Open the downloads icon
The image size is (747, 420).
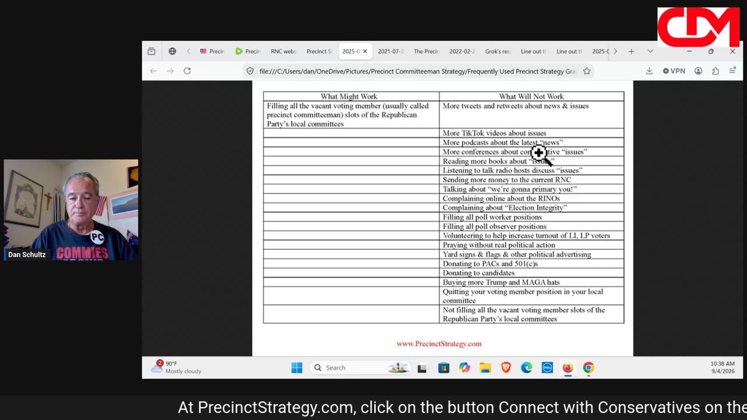649,71
